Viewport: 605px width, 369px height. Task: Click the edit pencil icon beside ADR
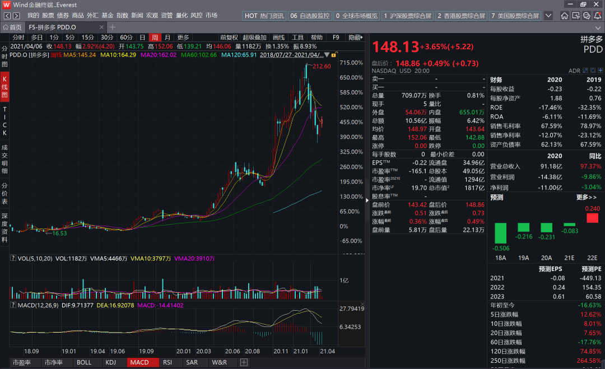[x=585, y=71]
